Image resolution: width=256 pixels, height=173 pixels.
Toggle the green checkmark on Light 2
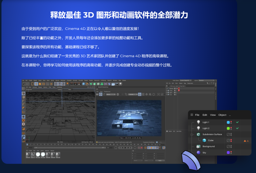coord(237,128)
